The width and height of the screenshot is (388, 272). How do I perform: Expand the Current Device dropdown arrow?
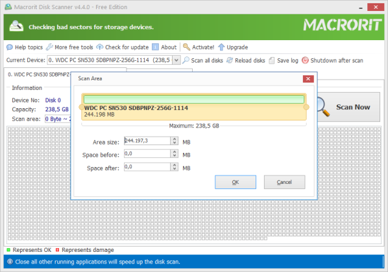click(176, 60)
